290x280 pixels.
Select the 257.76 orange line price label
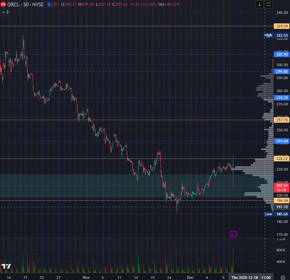pos(282,120)
